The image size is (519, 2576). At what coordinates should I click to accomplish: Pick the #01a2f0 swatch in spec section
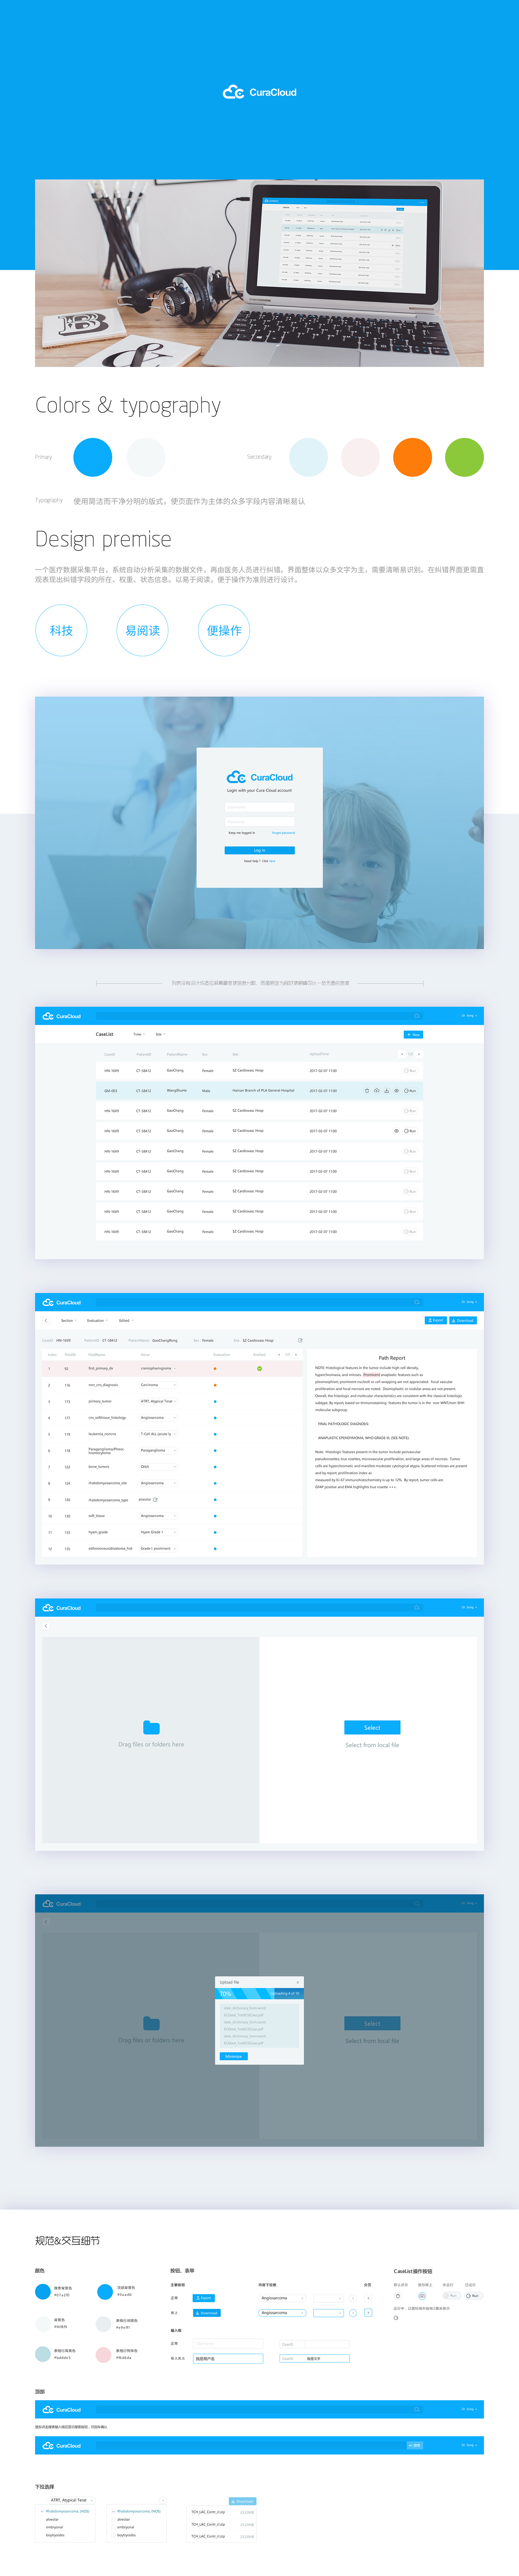coord(43,2292)
